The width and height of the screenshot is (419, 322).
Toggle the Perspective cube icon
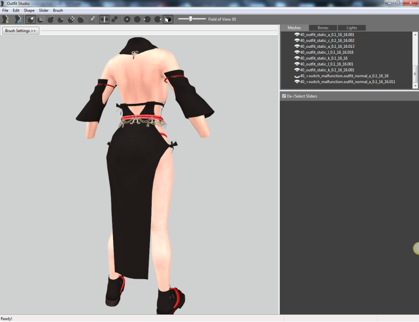[x=168, y=19]
